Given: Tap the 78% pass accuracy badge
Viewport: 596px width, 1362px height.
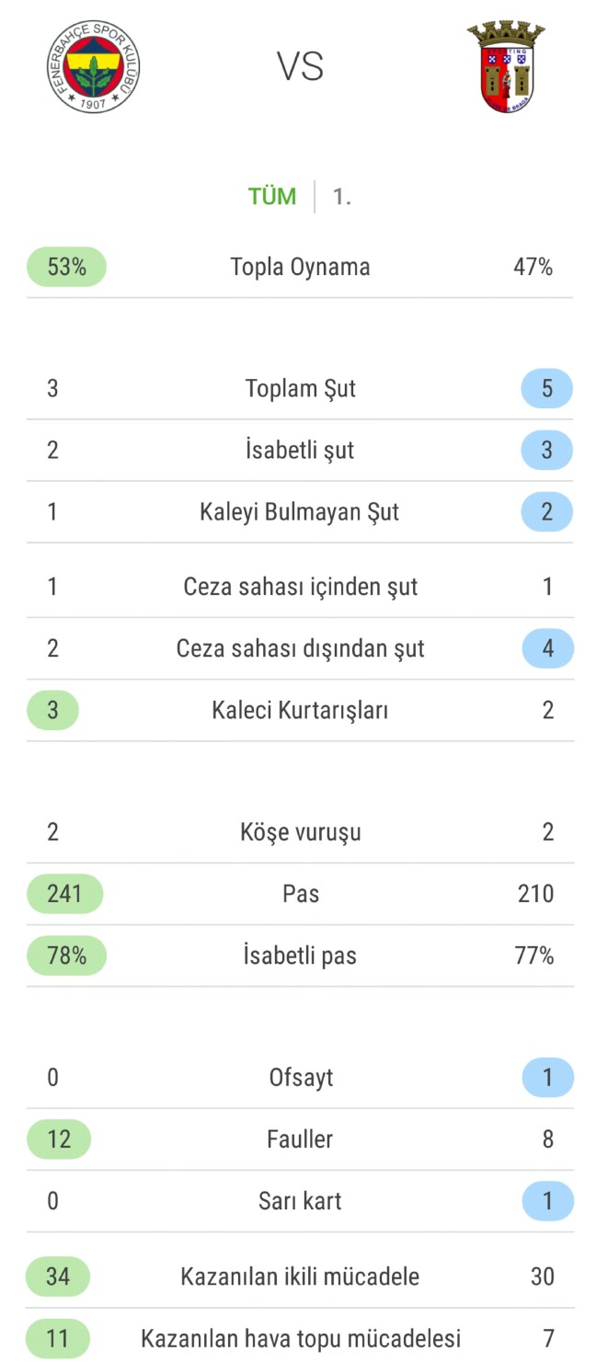Looking at the screenshot, I should (x=66, y=956).
